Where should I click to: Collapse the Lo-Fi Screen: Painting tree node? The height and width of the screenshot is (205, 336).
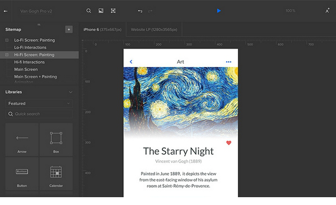click(x=7, y=40)
